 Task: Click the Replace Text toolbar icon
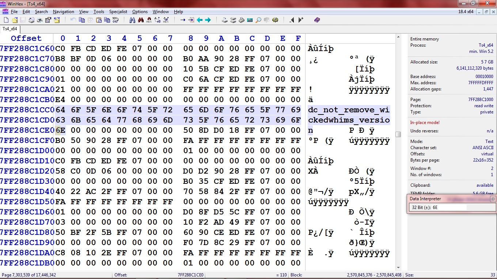158,20
